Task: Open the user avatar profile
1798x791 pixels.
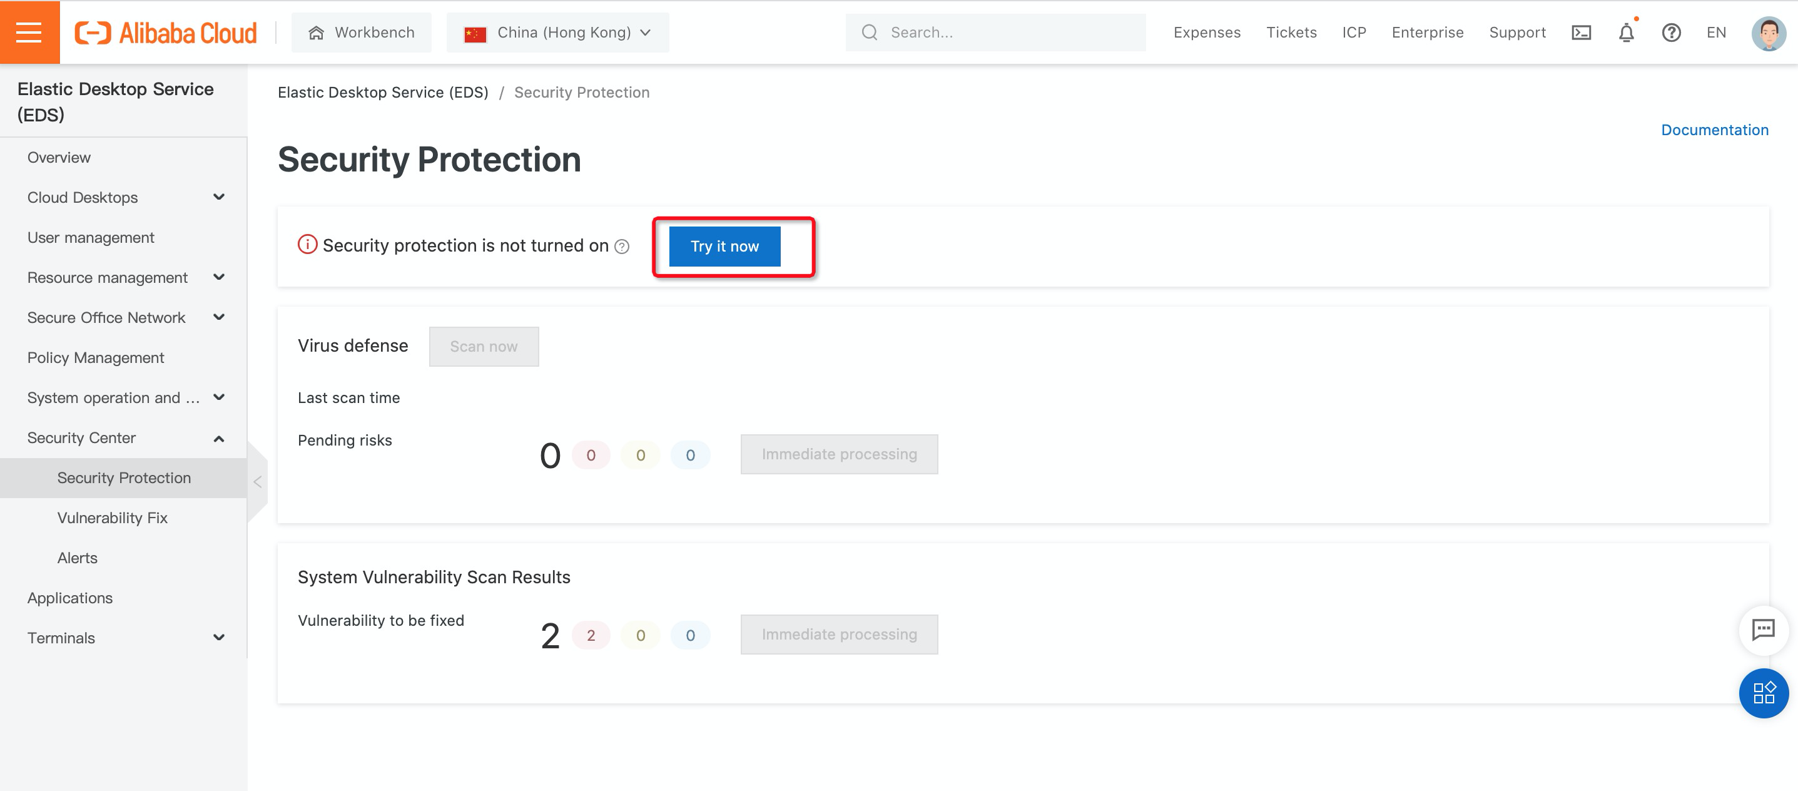Action: pyautogui.click(x=1768, y=33)
